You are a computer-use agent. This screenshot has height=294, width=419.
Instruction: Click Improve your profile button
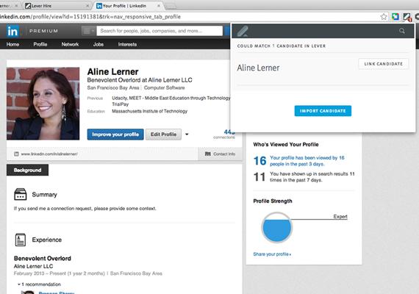pyautogui.click(x=115, y=135)
